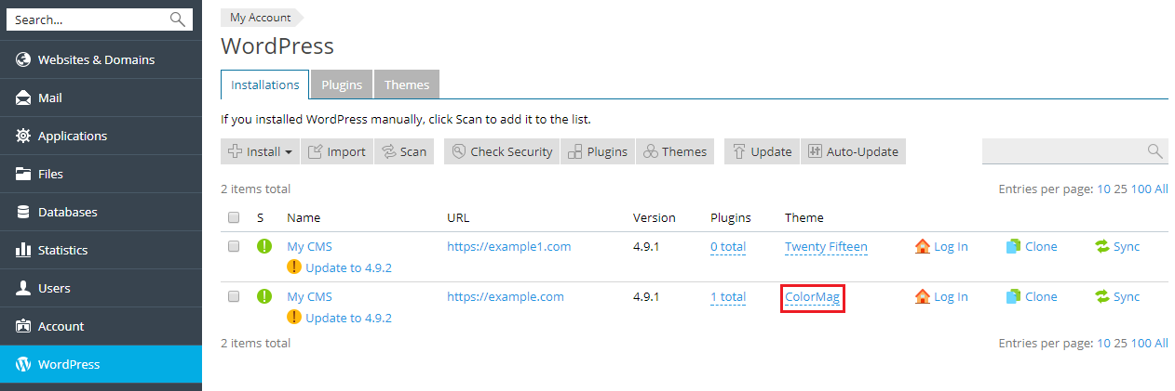Viewport: 1175px width, 391px height.
Task: Toggle the select-all checkbox in table header
Action: pyautogui.click(x=234, y=217)
